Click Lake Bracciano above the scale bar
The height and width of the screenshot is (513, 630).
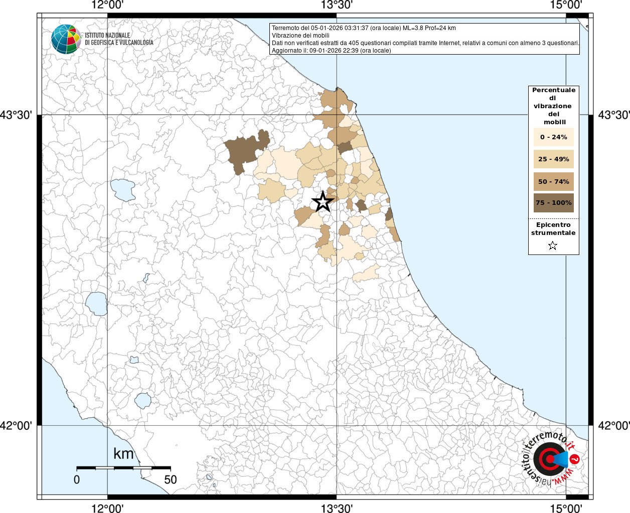tap(143, 400)
